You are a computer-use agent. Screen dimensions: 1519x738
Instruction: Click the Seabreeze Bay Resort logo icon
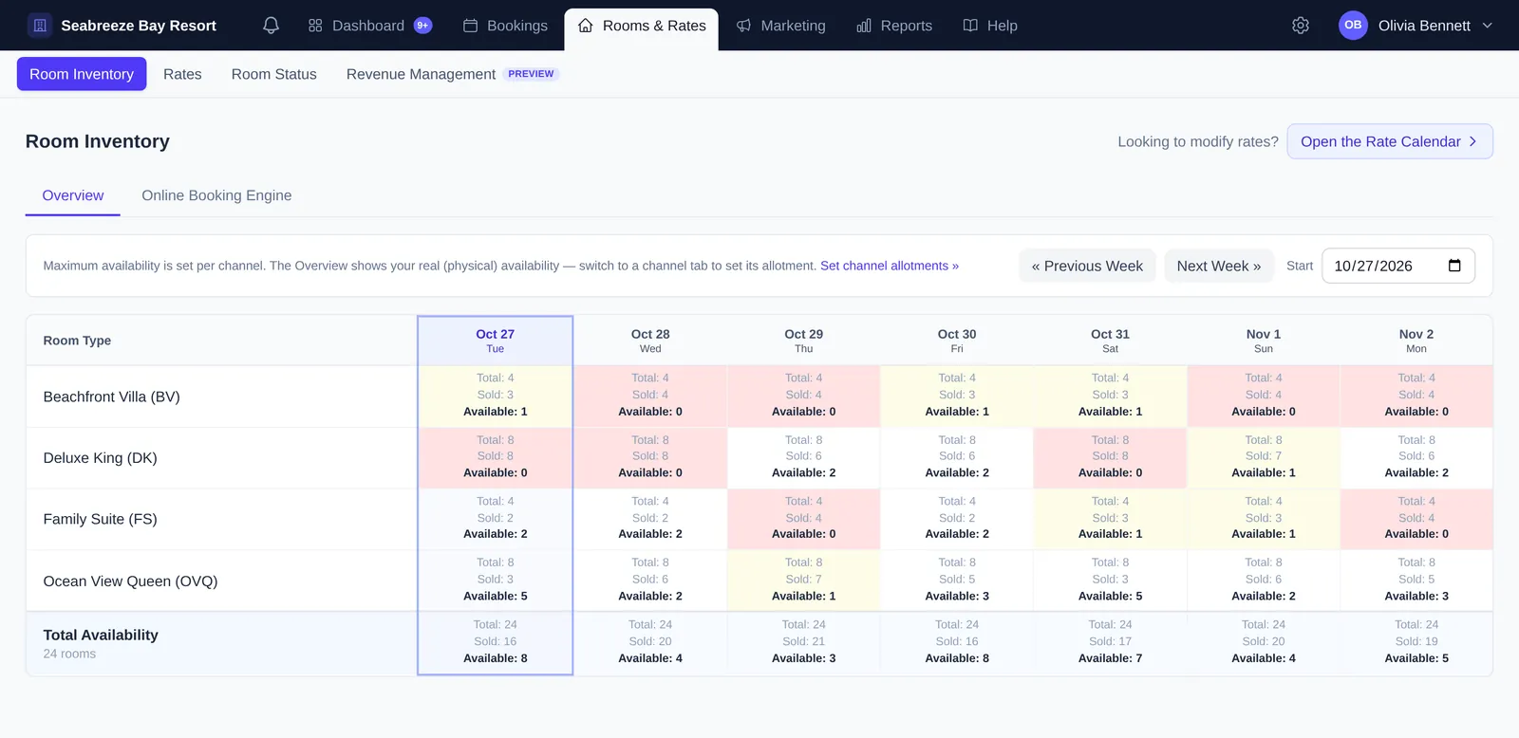point(40,26)
